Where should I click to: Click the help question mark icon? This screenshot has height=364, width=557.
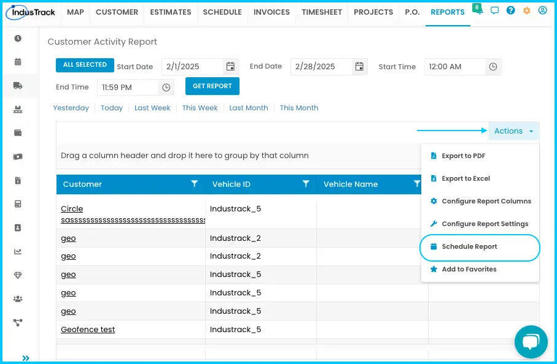coord(511,10)
